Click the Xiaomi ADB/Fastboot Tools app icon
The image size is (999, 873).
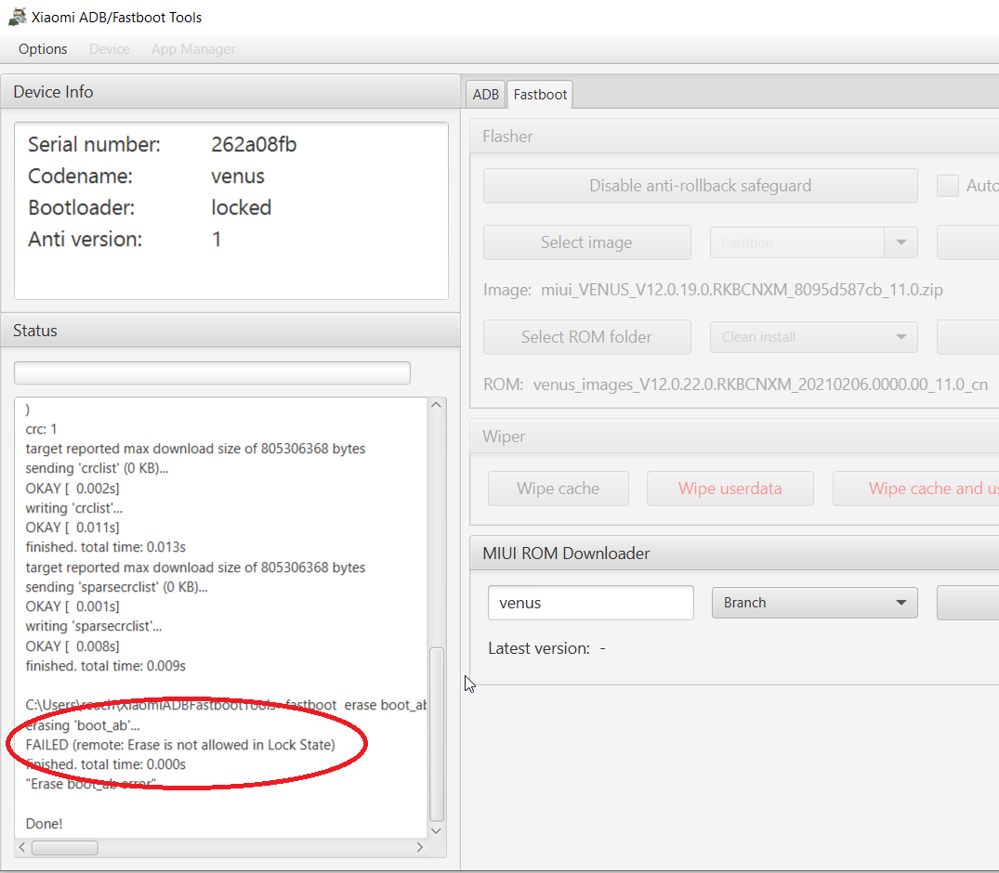tap(18, 17)
